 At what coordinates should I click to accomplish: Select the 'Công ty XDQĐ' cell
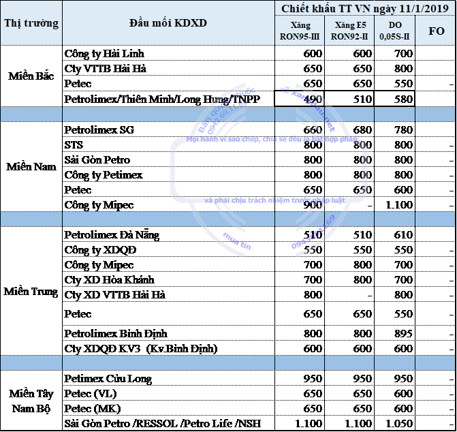(168, 250)
